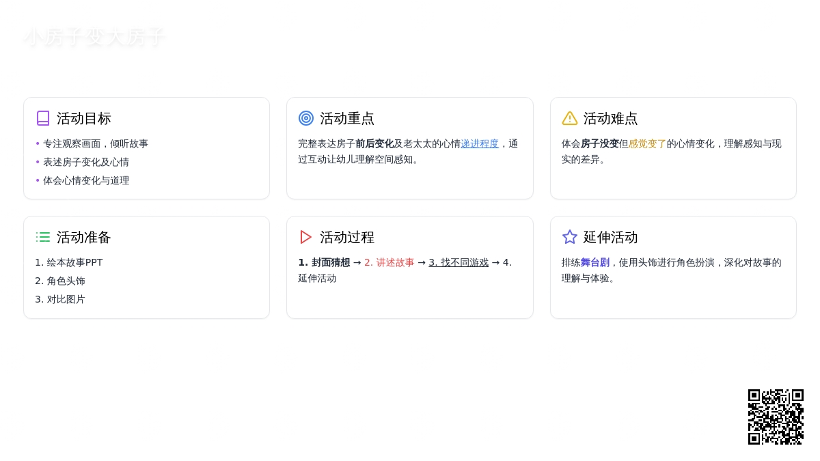Click the bullet 体会心情变化与道理
Viewport: 820px width, 461px height.
86,180
